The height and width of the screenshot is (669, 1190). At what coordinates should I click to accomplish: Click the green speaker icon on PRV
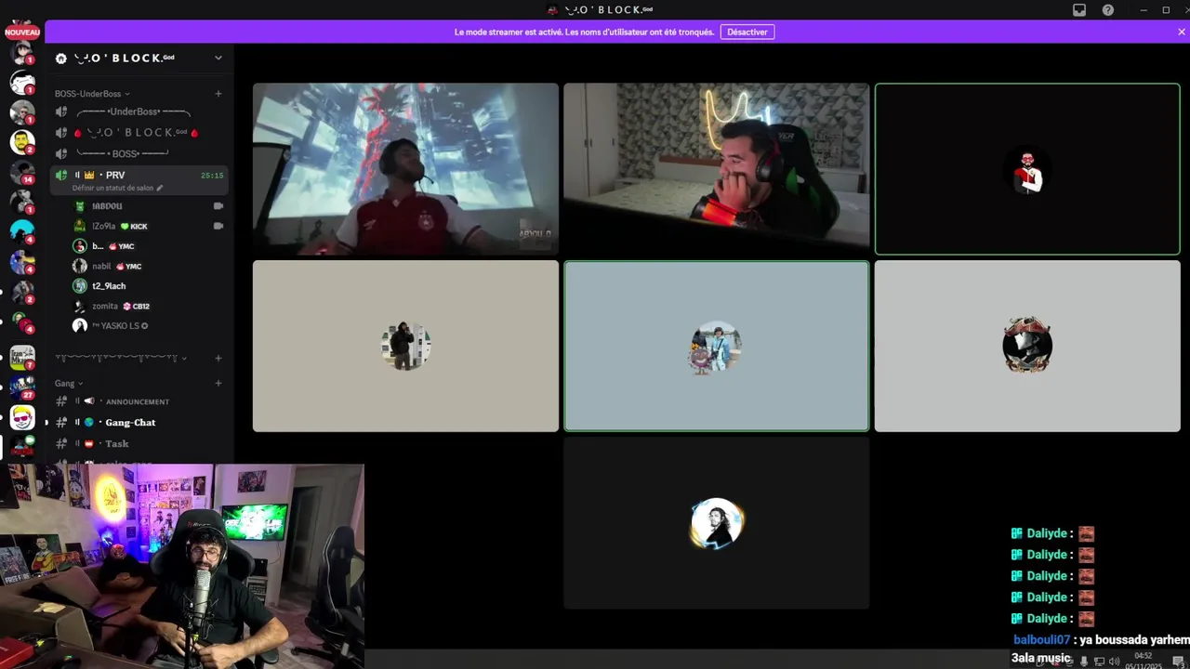[61, 175]
